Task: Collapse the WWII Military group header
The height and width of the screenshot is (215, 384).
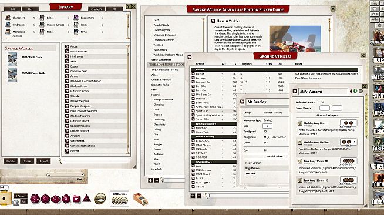Action: (x=214, y=162)
